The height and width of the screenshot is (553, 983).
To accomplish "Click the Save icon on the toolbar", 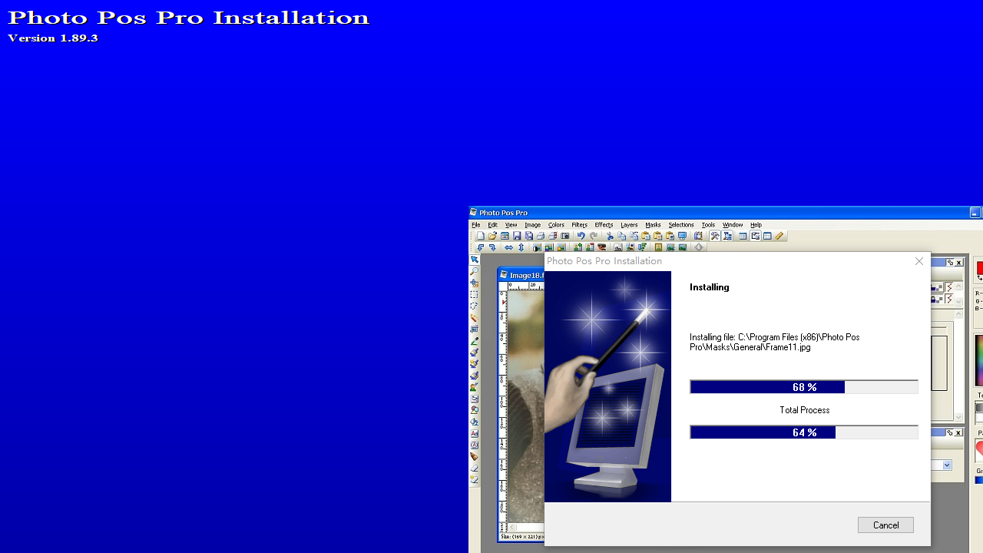I will tap(516, 236).
